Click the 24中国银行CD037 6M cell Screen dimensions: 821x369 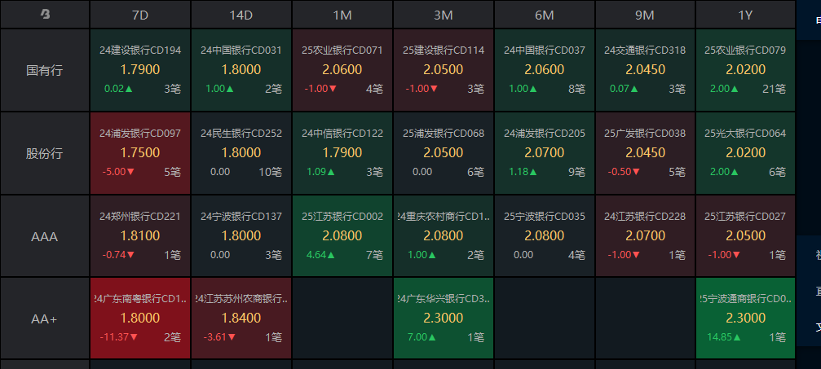(x=544, y=70)
